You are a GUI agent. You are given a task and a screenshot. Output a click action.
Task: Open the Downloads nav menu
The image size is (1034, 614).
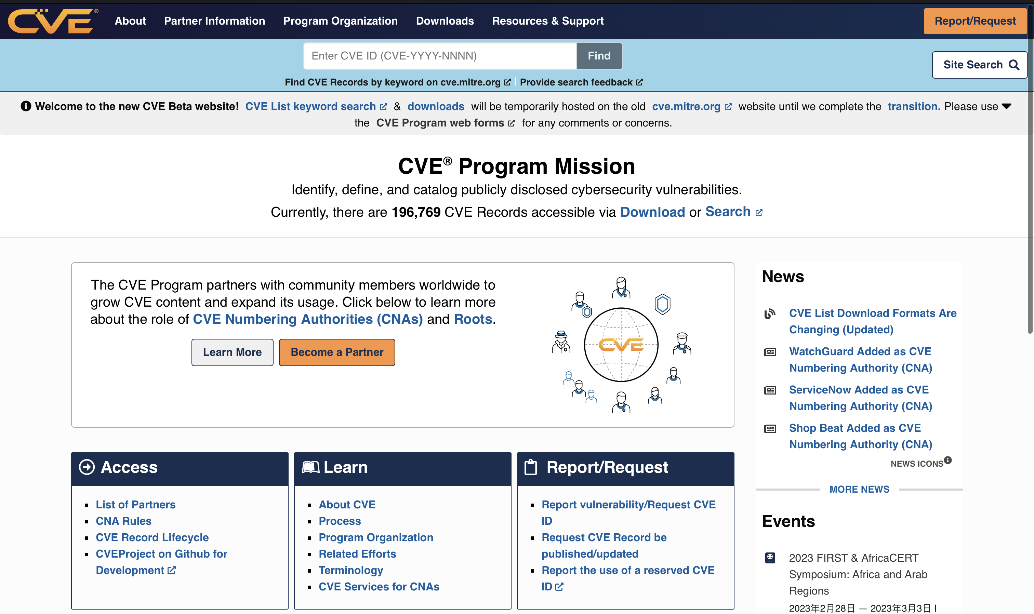click(445, 21)
